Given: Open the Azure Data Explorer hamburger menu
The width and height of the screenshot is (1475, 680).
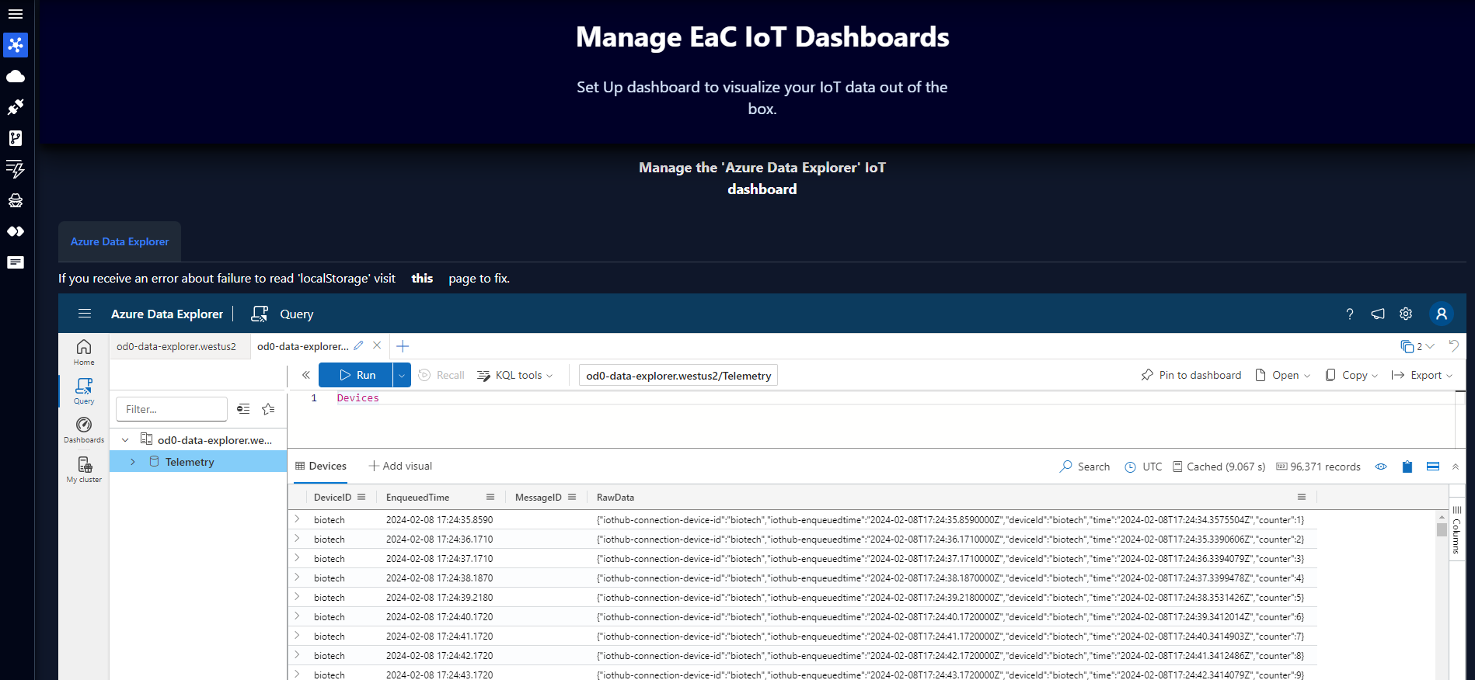Looking at the screenshot, I should [x=85, y=314].
